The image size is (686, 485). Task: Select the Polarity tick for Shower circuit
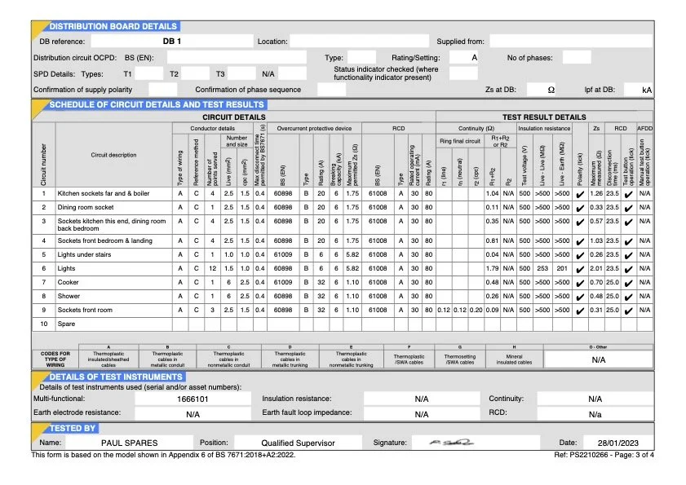[580, 297]
